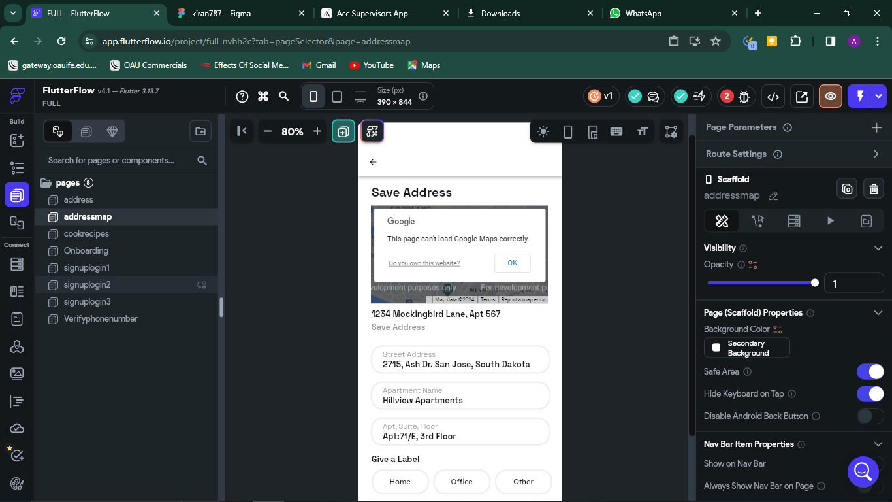The height and width of the screenshot is (502, 892).
Task: Click the preview eye icon
Action: (x=830, y=97)
